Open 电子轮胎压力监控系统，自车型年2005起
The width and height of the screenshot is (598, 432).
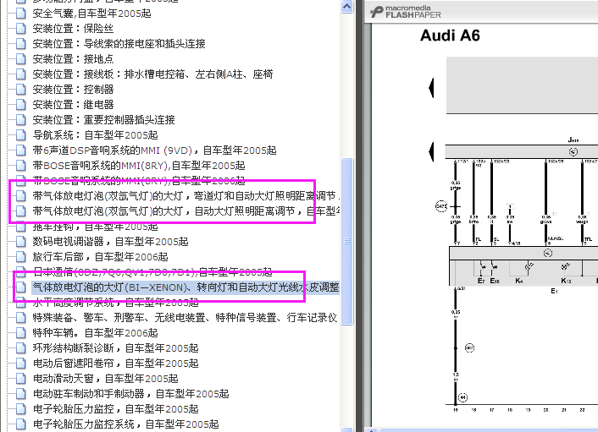point(126,424)
